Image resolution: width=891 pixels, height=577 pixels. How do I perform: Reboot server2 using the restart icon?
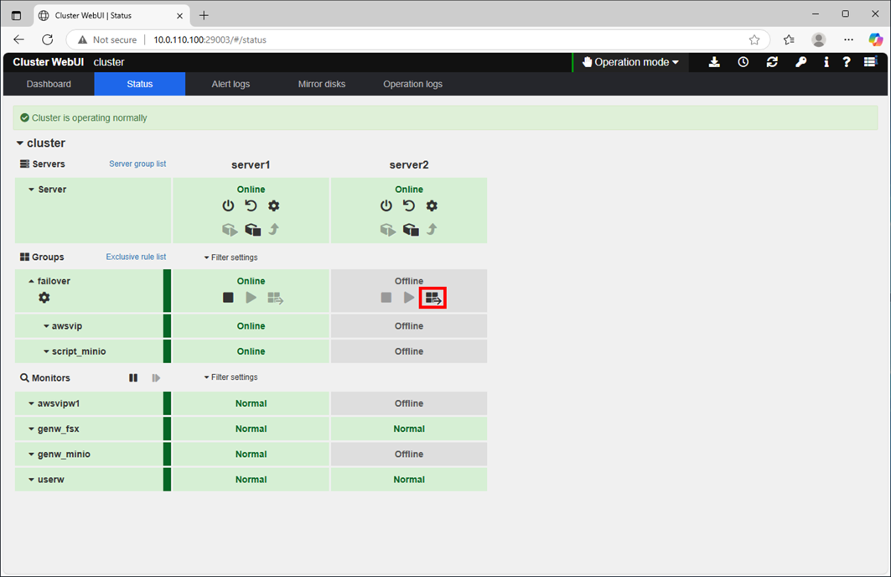tap(409, 205)
